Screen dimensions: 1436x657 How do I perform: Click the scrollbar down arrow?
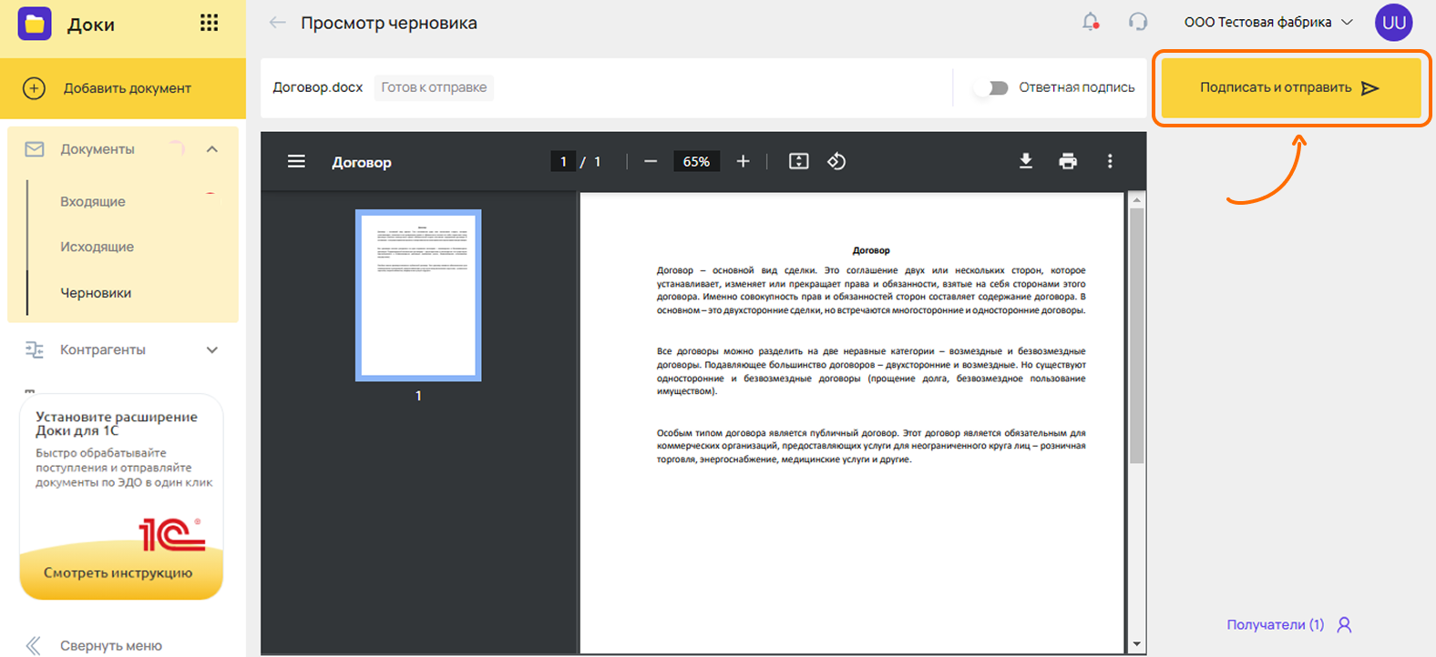tap(1136, 644)
